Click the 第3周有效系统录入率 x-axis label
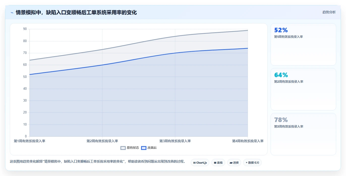Viewport: 346px width, 176px height. 175,141
